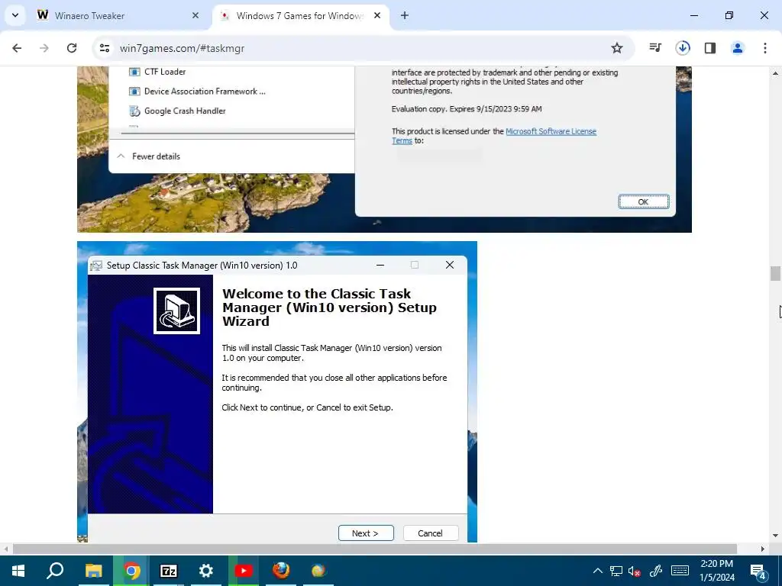The height and width of the screenshot is (586, 782).
Task: Toggle the Chrome side panel
Action: click(710, 48)
